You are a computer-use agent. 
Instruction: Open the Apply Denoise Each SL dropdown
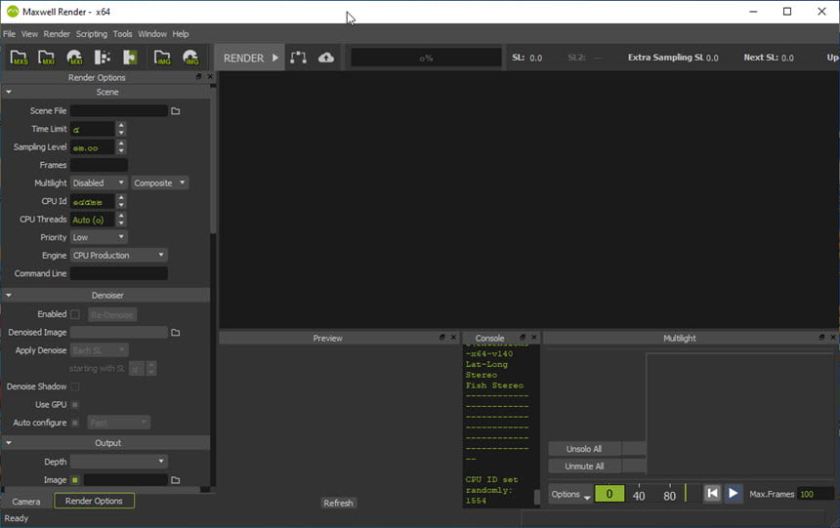[x=99, y=350]
